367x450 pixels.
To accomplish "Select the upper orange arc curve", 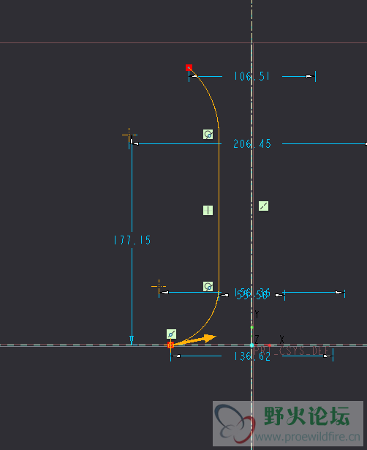I will (x=205, y=96).
